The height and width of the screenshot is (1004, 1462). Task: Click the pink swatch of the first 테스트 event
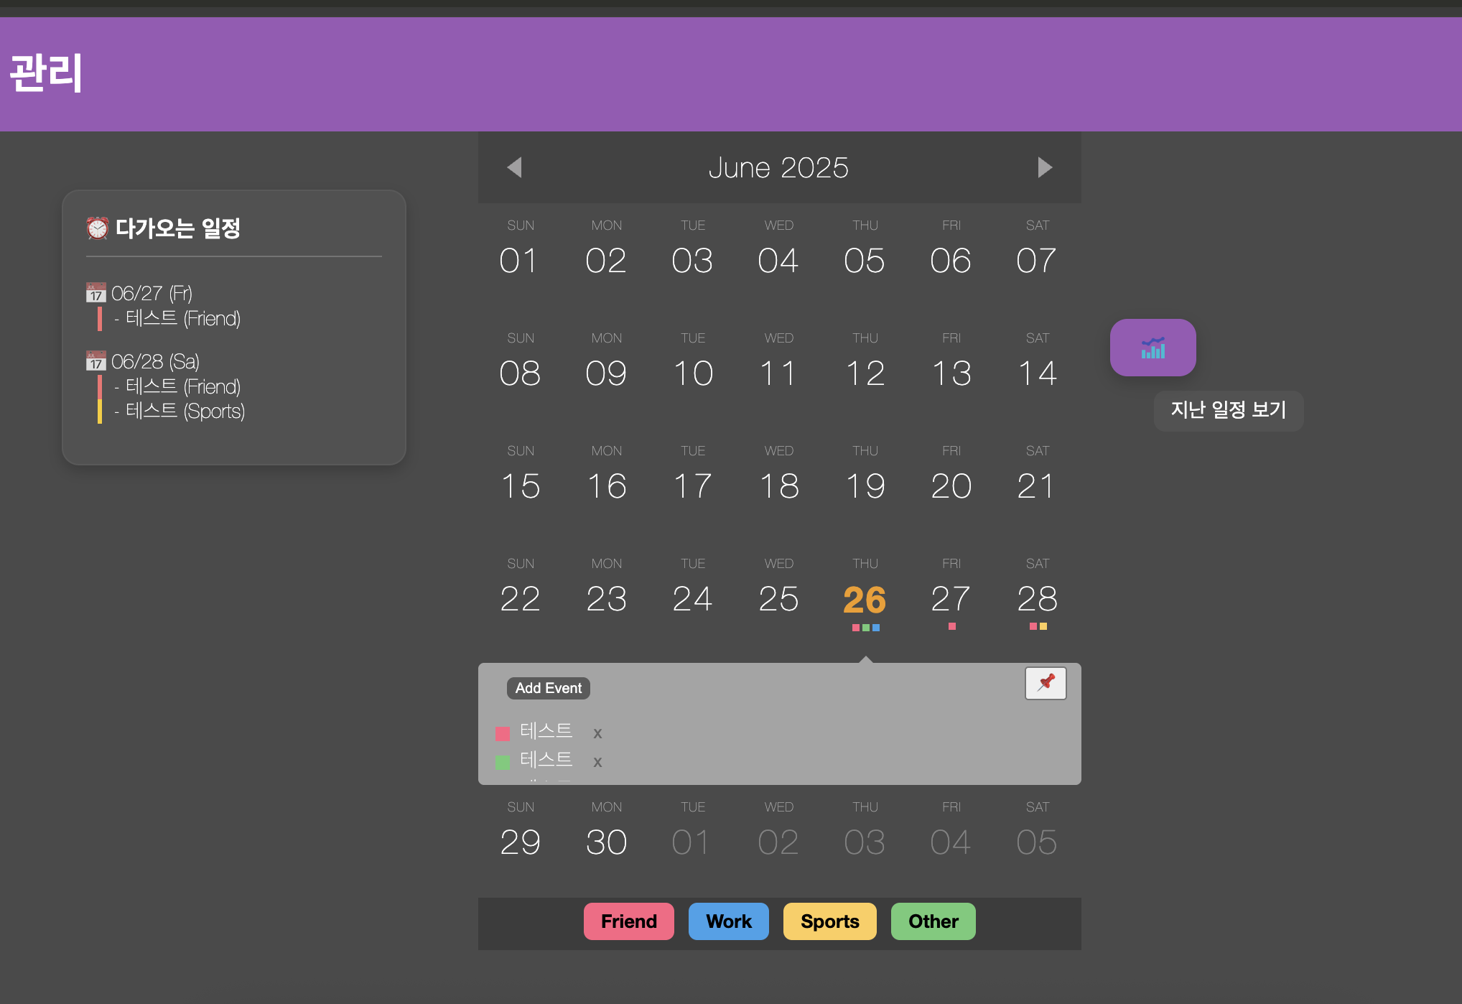503,733
